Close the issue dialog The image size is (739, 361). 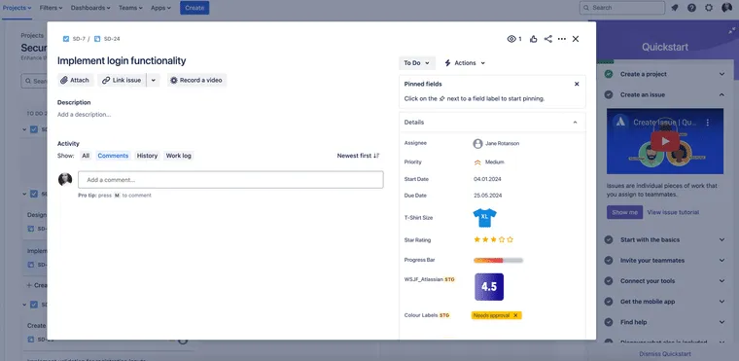(576, 39)
